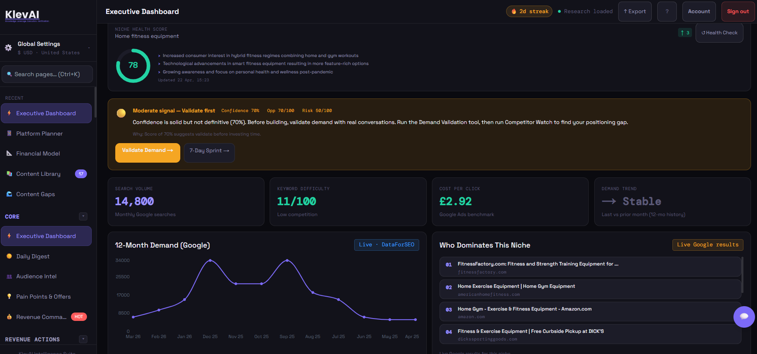Go to Audience Intel
The image size is (757, 354).
pos(46,276)
